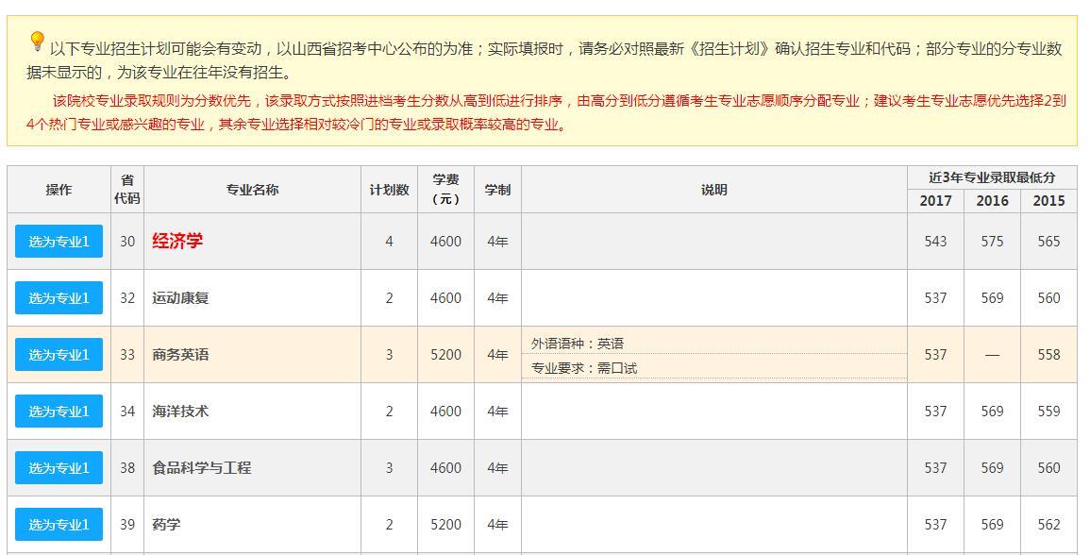
Task: Choose 商务英语 with its 选为专业1 button
Action: 59,355
